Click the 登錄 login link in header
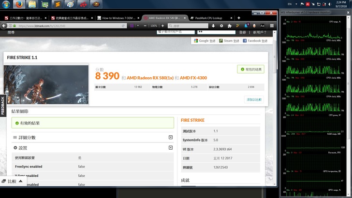352x198 pixels. (242, 32)
